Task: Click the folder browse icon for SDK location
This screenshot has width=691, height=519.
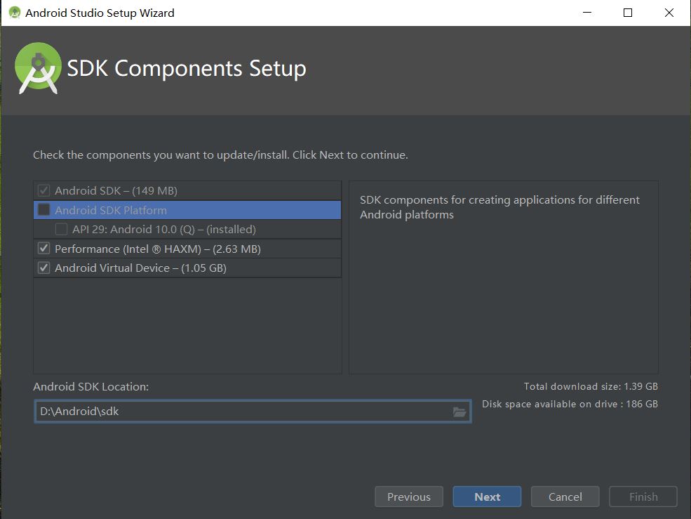Action: [x=459, y=412]
